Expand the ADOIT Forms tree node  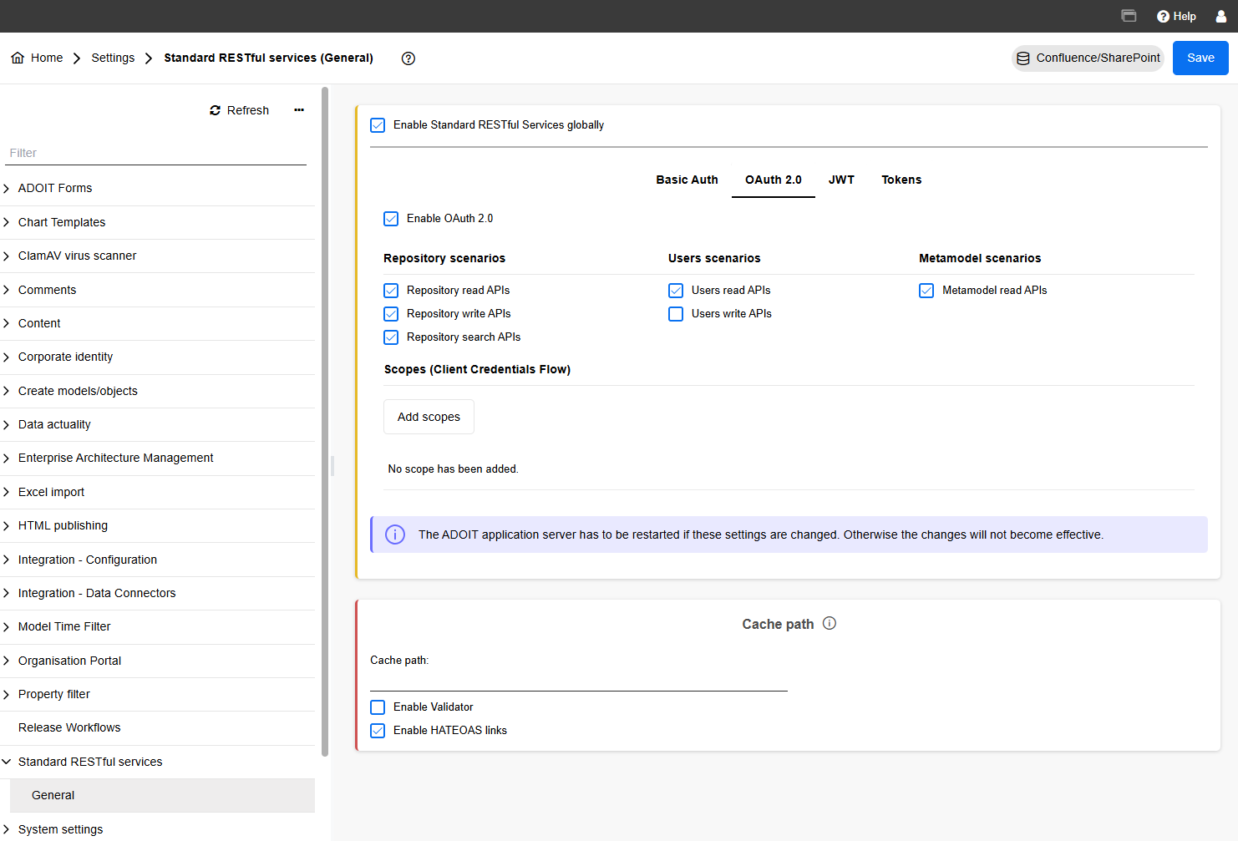pyautogui.click(x=7, y=189)
